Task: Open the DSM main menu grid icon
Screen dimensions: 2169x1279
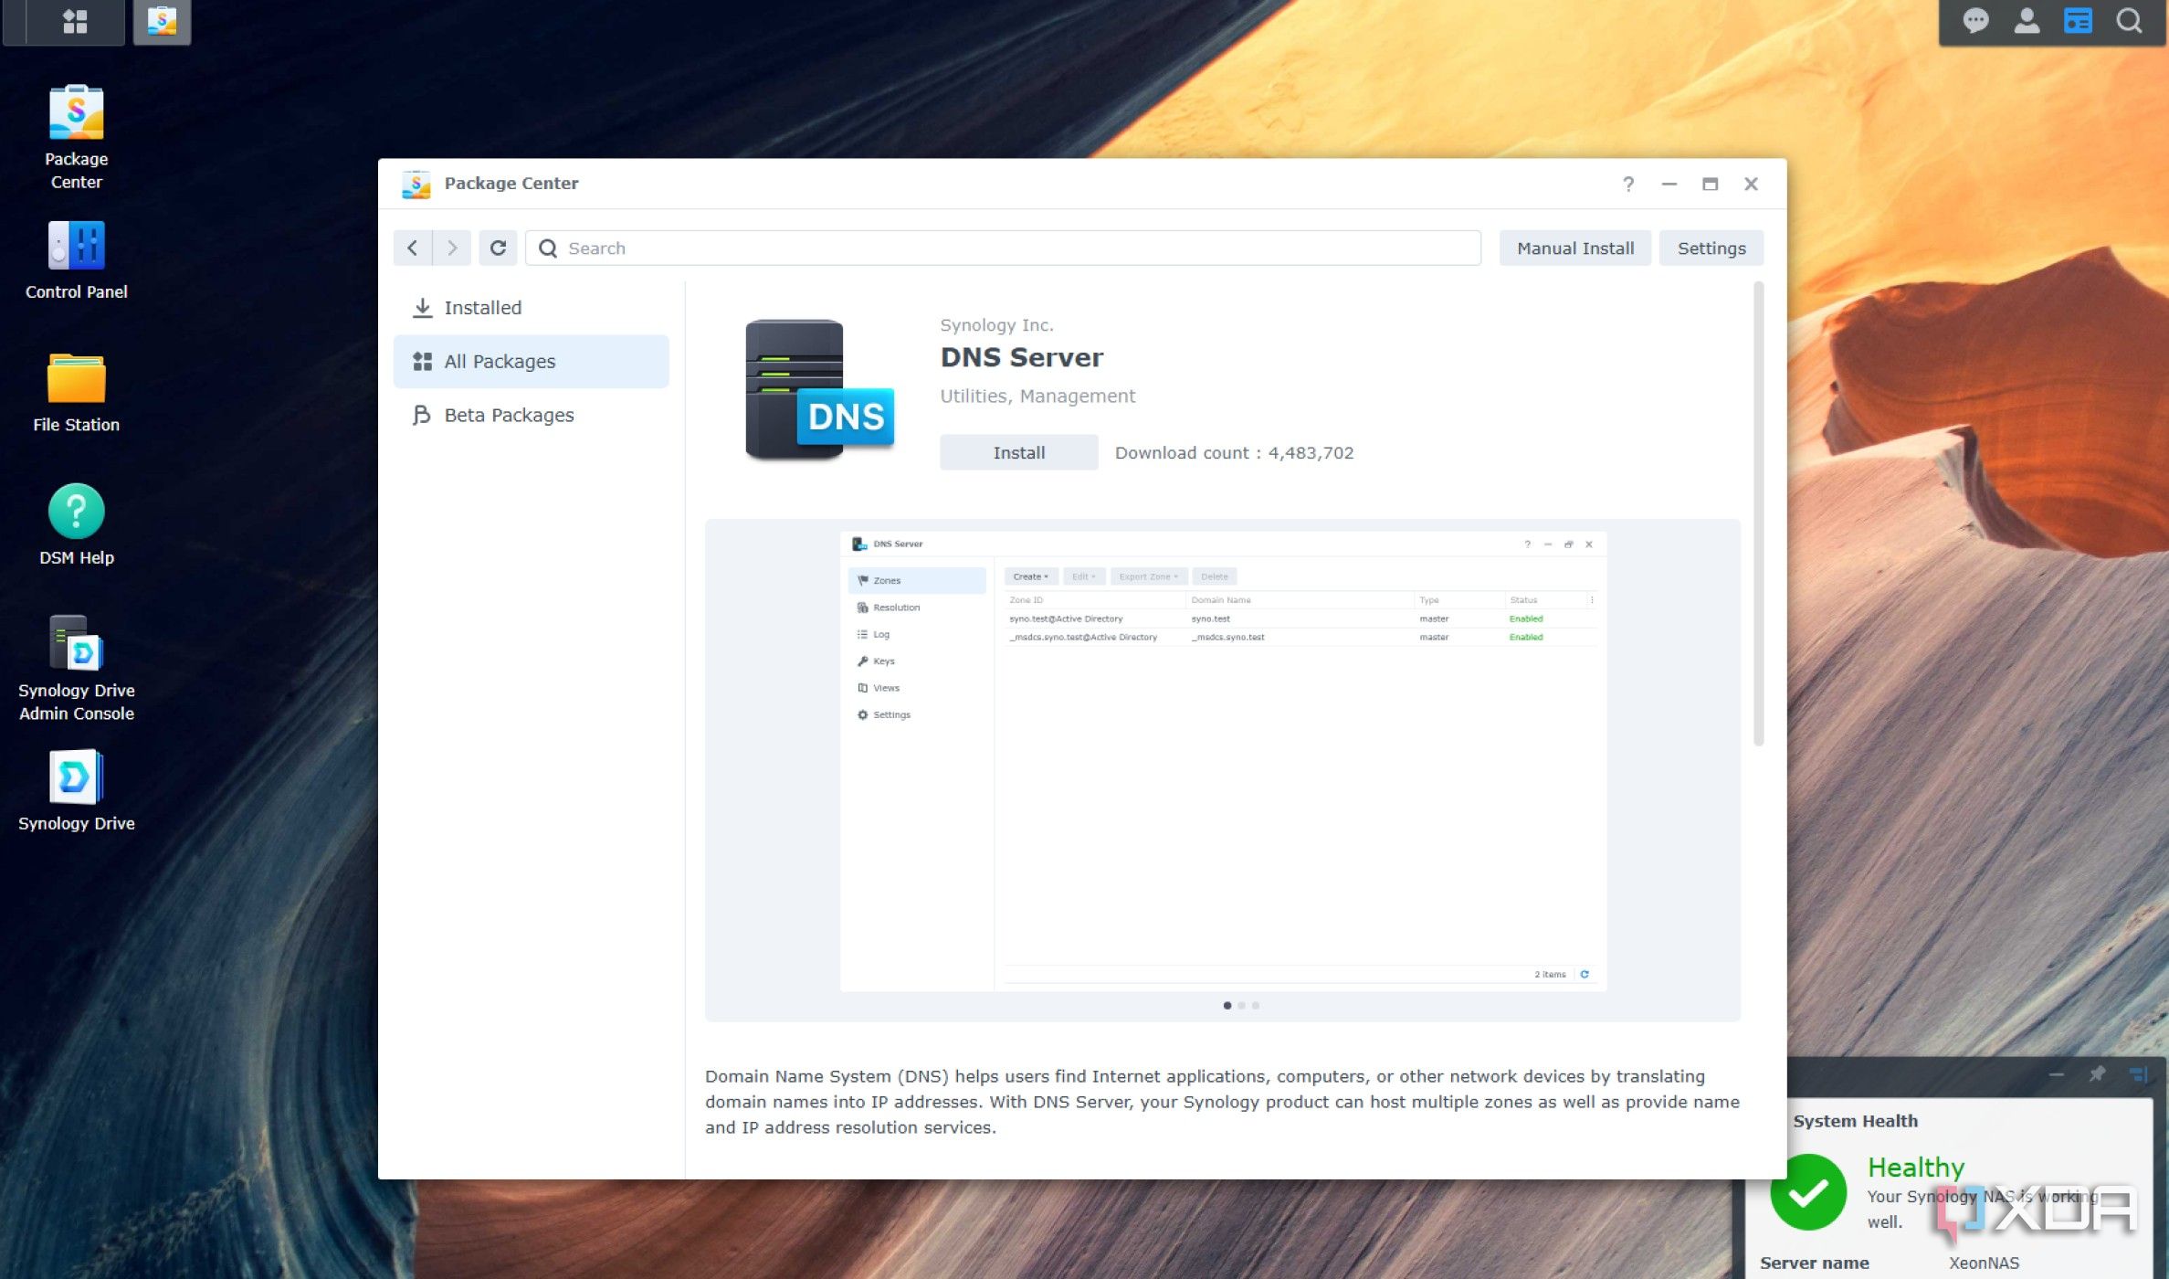Action: [73, 20]
